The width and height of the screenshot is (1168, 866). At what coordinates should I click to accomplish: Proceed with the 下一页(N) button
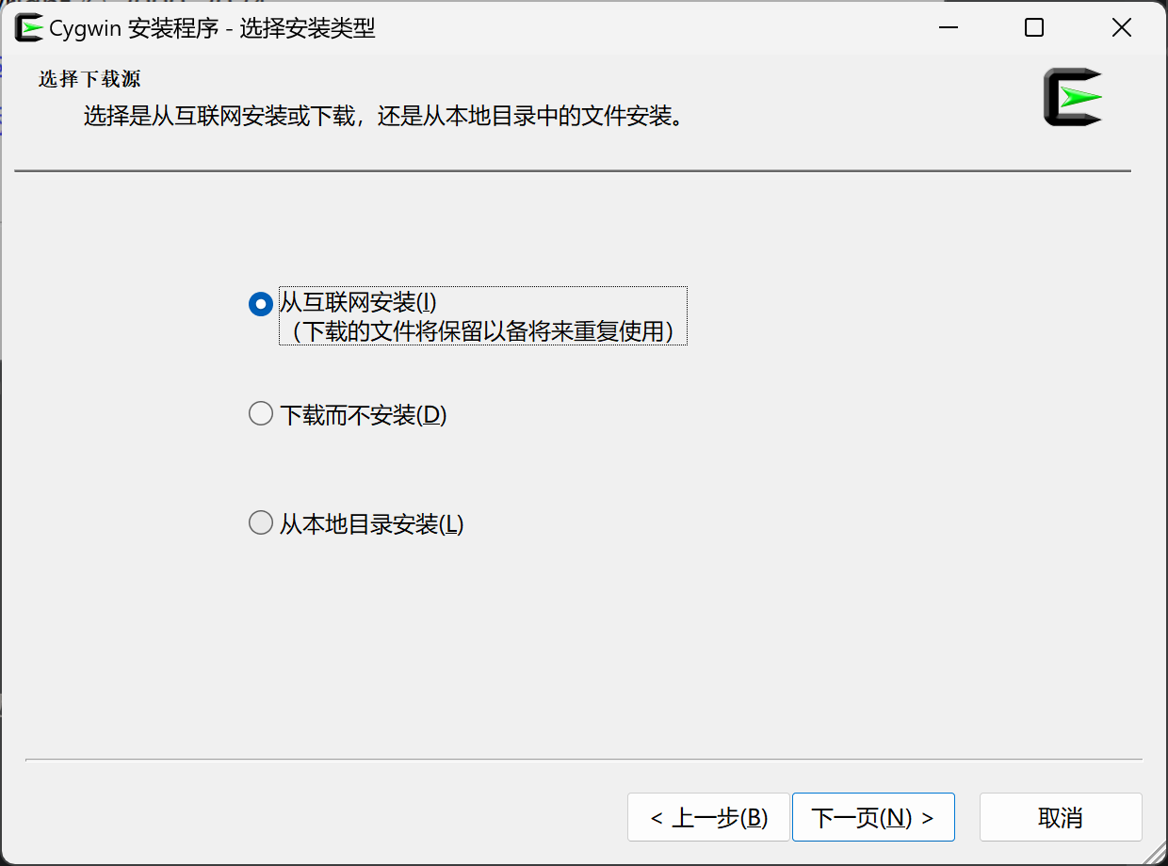873,817
